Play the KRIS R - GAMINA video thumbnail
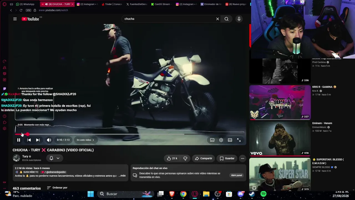This screenshot has height=200, width=355. point(280,102)
